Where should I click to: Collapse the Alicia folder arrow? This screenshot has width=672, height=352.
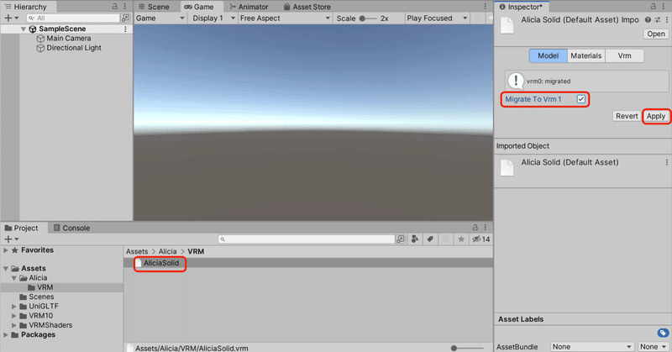[14, 278]
